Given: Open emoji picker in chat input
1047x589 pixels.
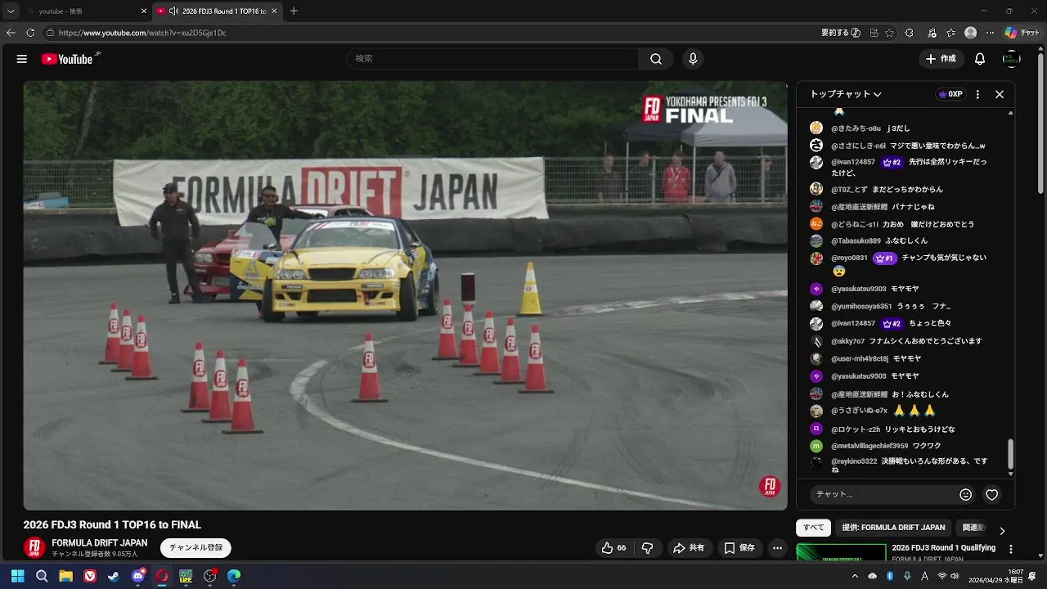Looking at the screenshot, I should (x=966, y=494).
